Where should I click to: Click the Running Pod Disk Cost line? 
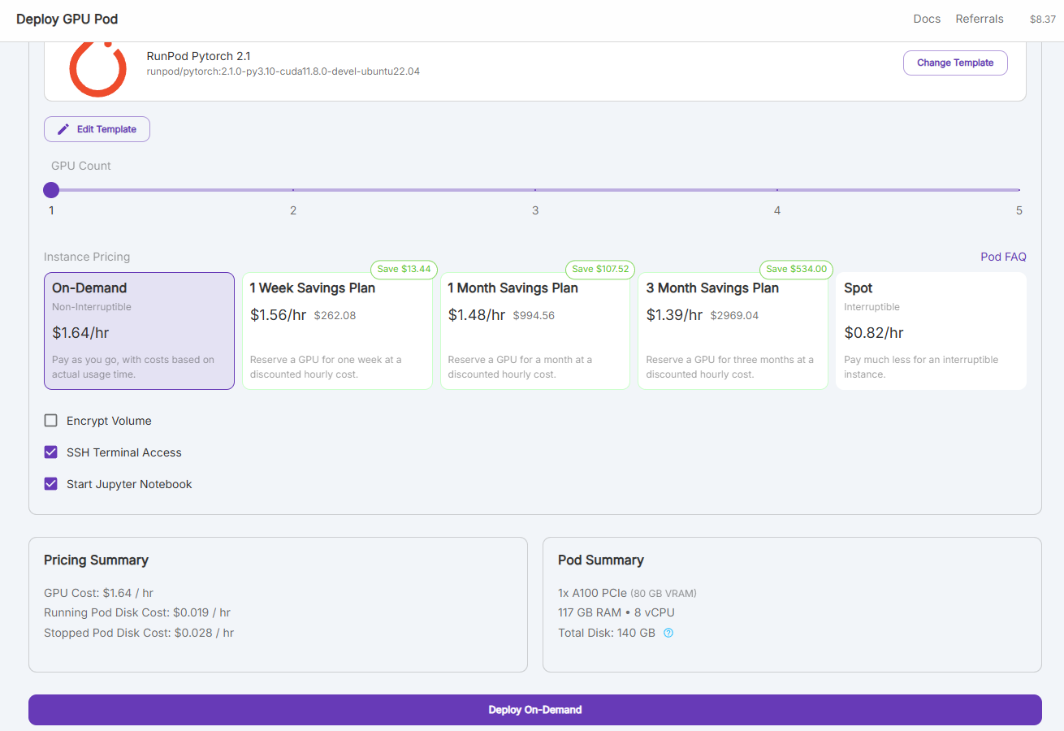point(137,612)
